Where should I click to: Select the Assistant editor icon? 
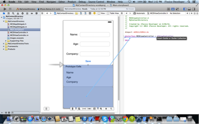point(173,9)
